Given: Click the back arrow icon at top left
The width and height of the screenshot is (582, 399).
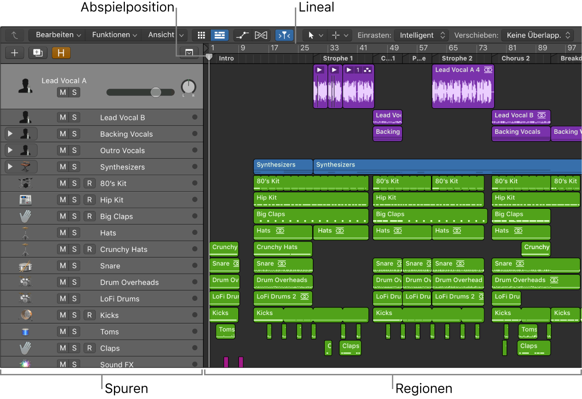Looking at the screenshot, I should [14, 35].
